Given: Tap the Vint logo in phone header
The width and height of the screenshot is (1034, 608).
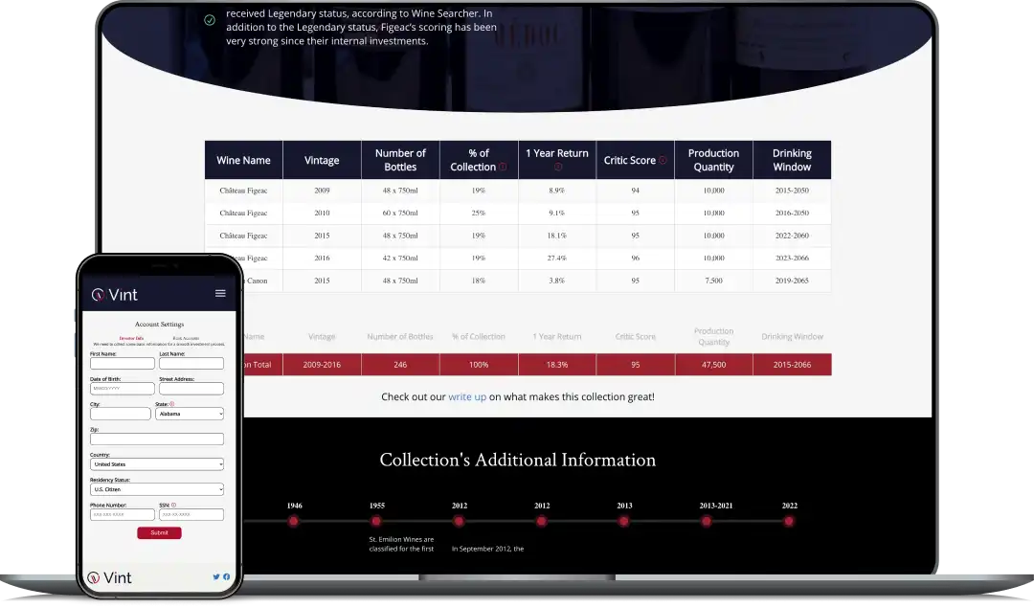Looking at the screenshot, I should pyautogui.click(x=114, y=295).
